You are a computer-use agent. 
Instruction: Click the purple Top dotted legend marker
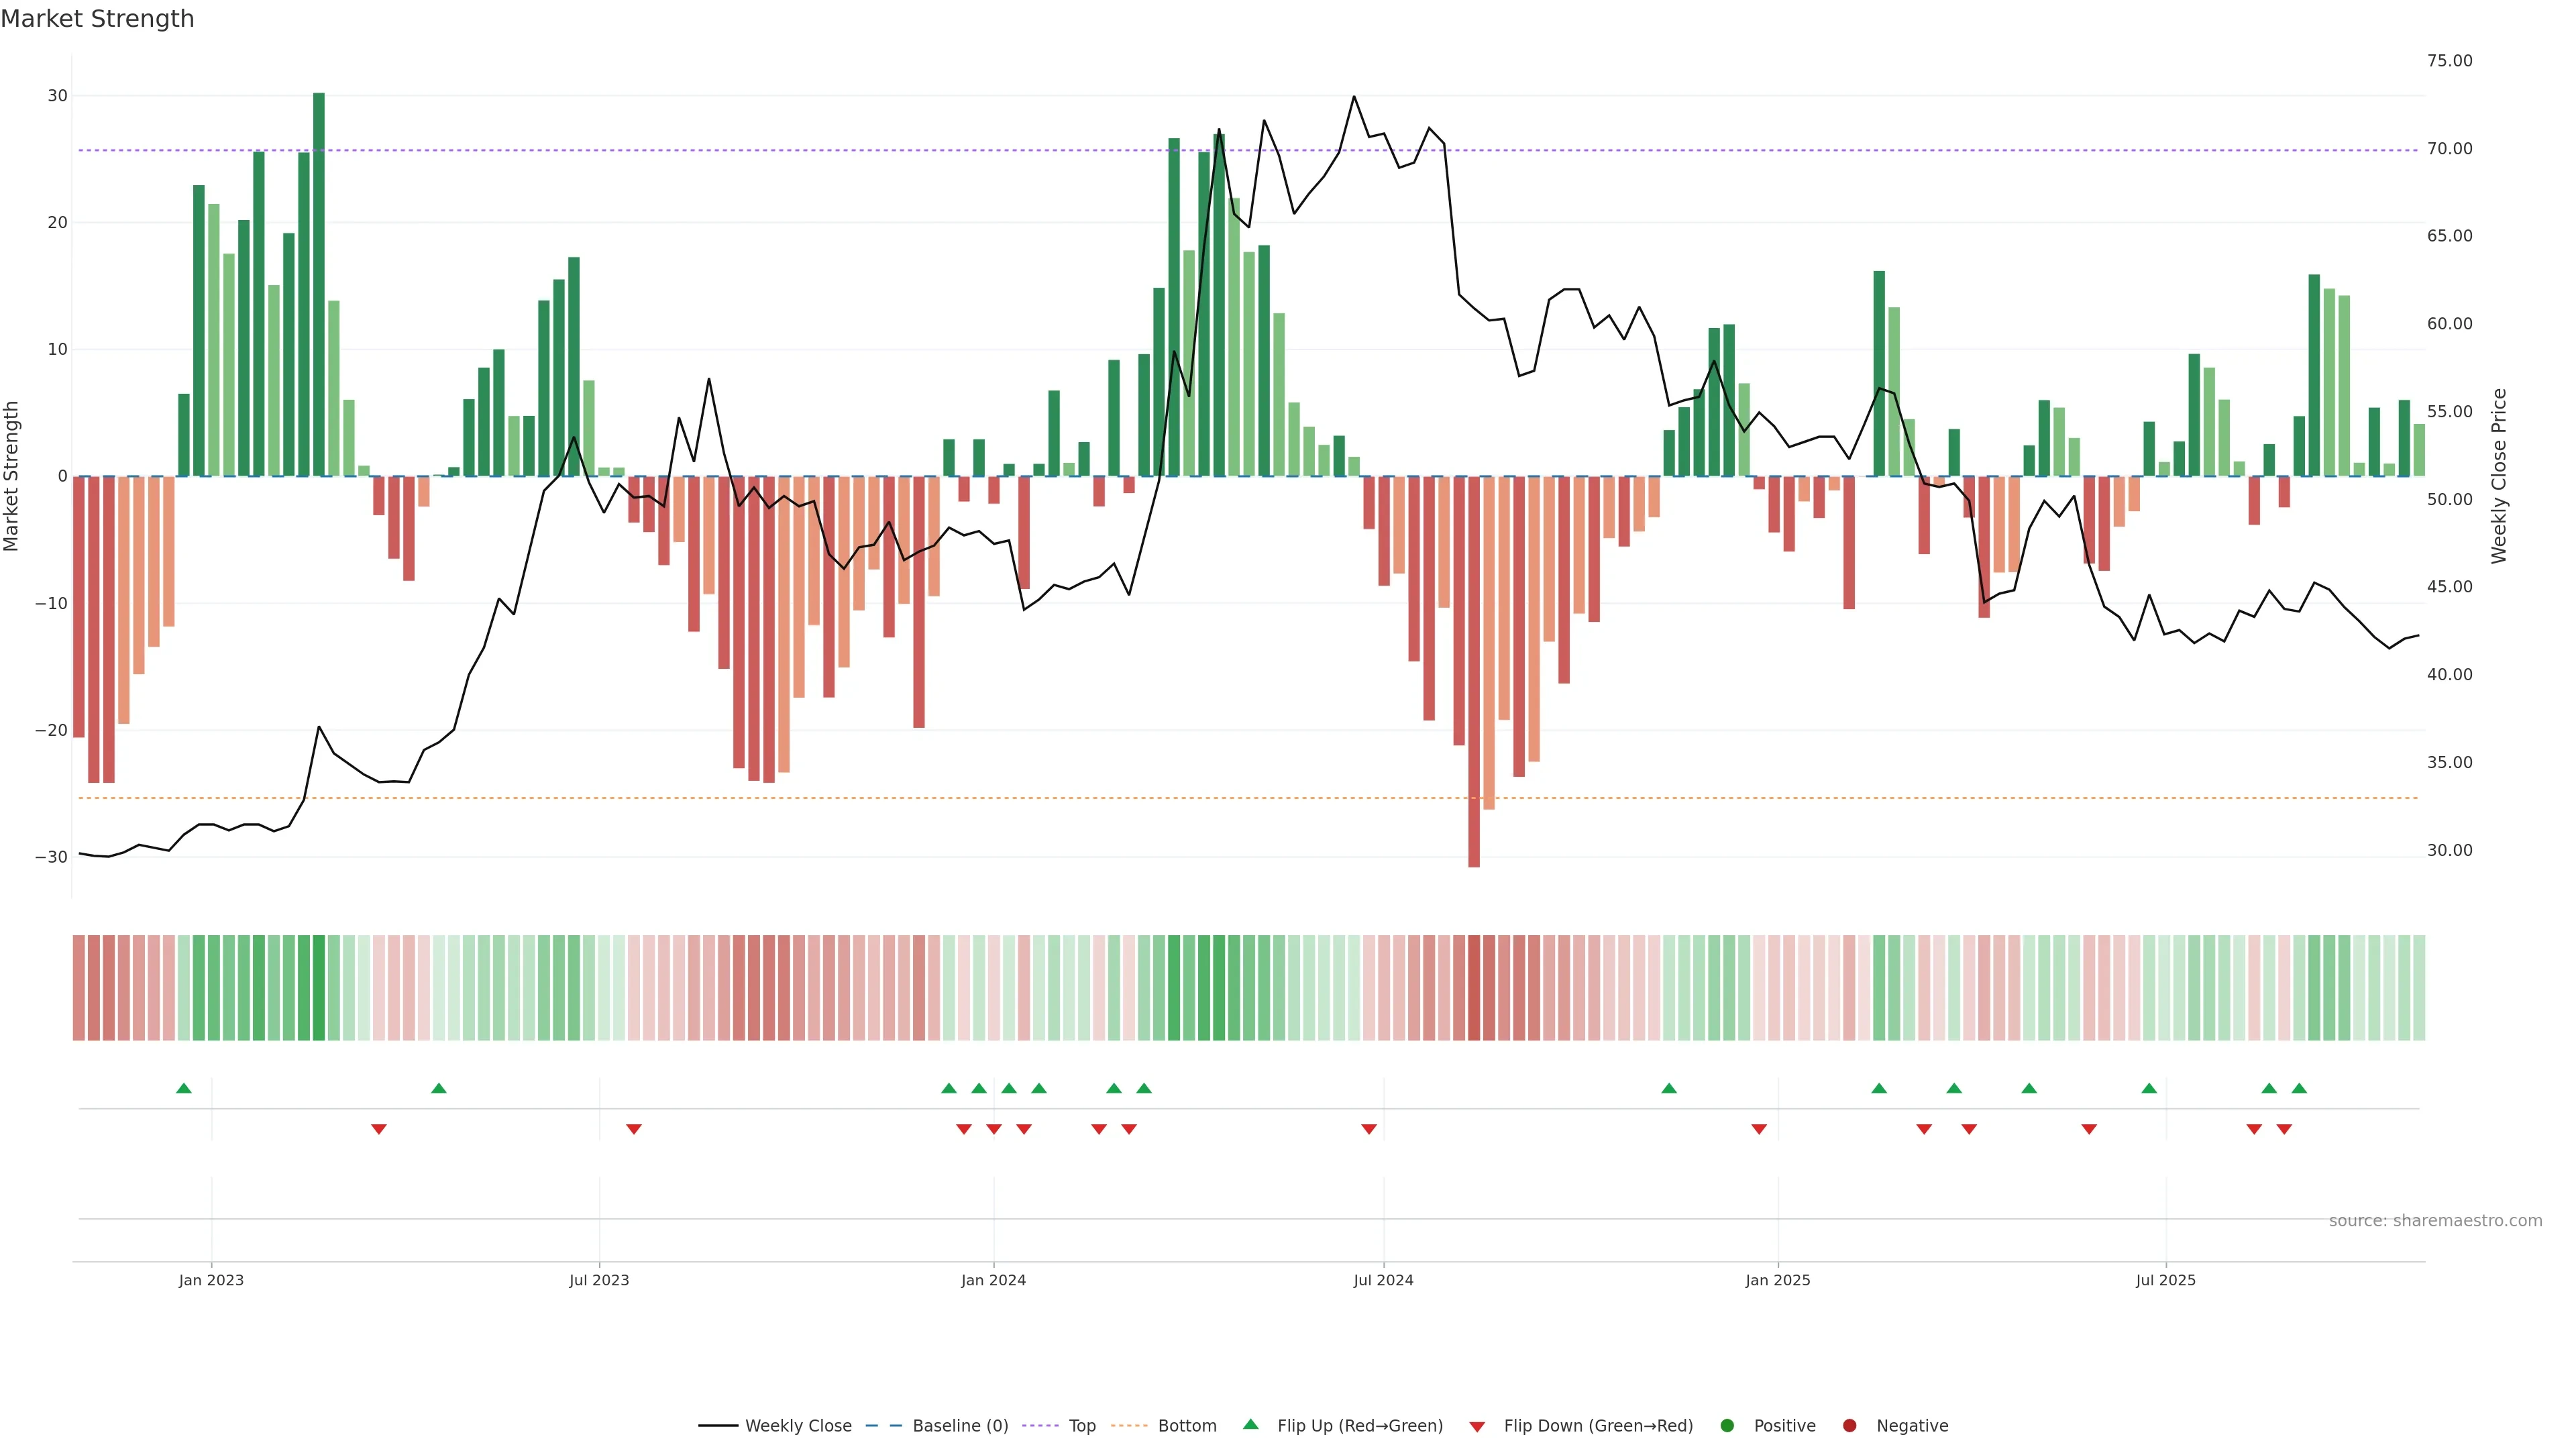[x=1040, y=1426]
